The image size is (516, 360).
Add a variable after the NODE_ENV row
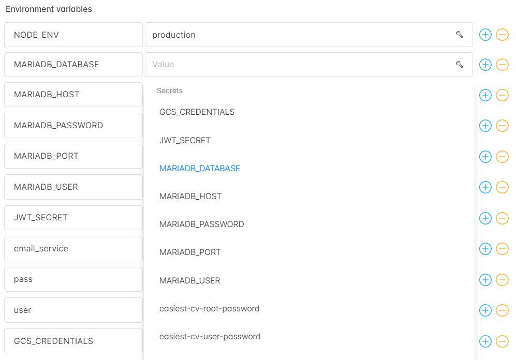(485, 35)
